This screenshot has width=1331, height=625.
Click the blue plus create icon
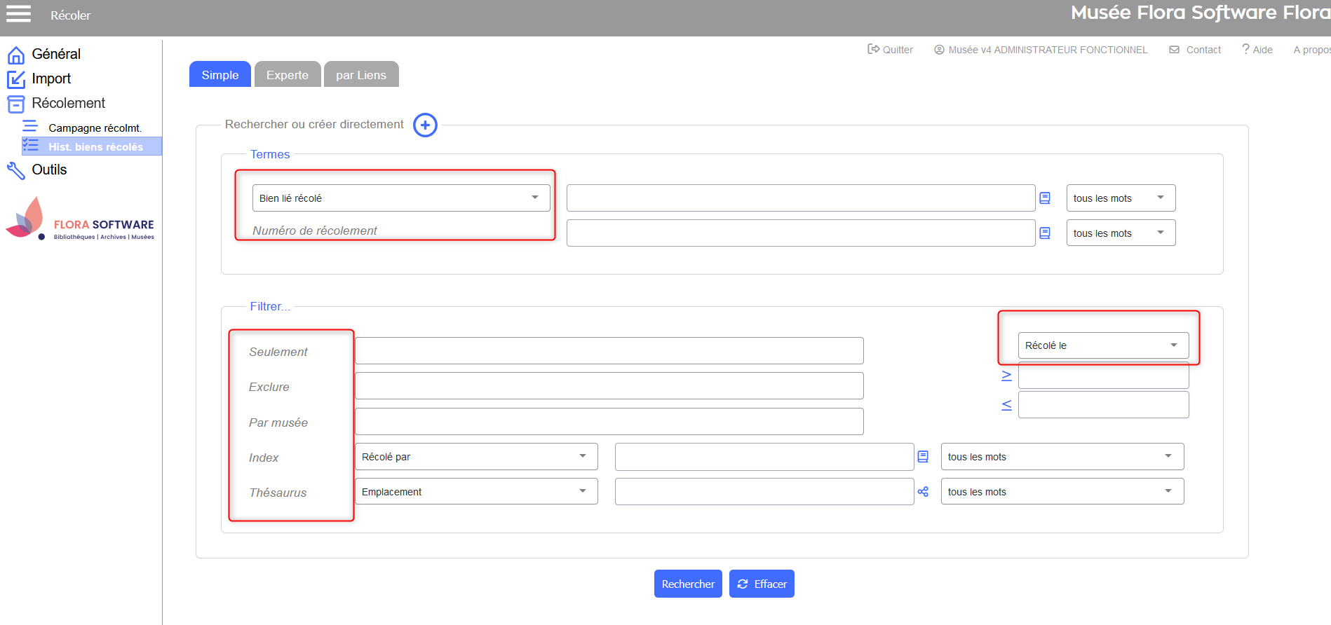click(425, 125)
